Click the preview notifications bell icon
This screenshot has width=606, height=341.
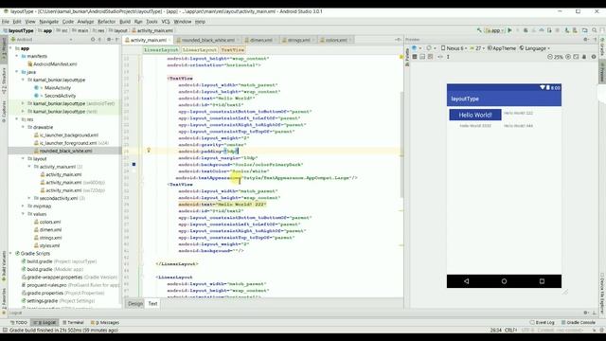pos(584,57)
